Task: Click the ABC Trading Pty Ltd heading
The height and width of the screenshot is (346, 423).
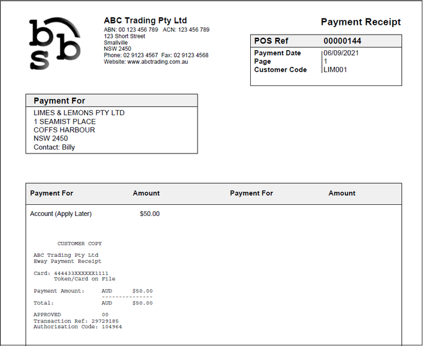Action: tap(145, 21)
